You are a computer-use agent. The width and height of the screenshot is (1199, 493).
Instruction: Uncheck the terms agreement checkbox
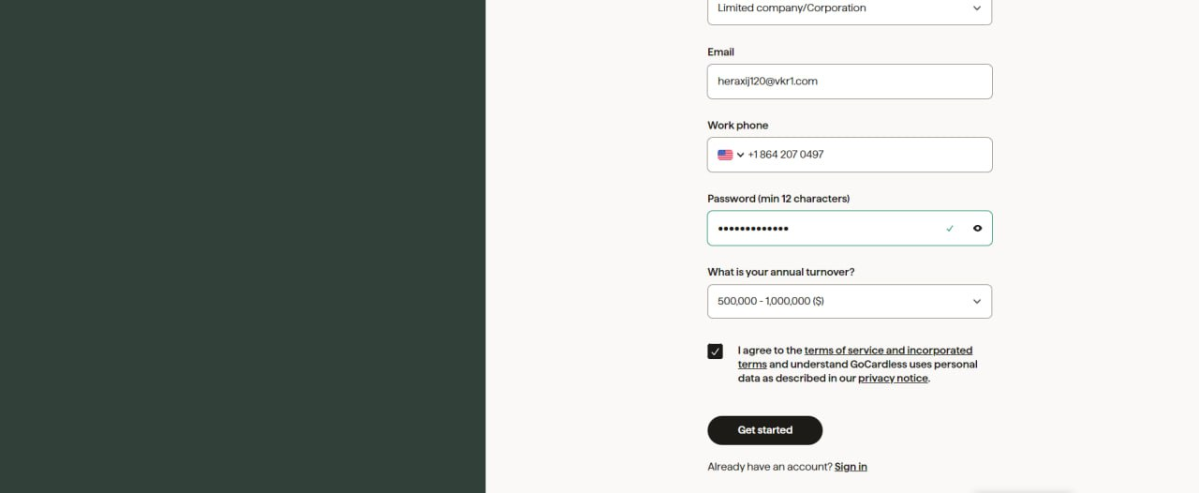point(716,351)
